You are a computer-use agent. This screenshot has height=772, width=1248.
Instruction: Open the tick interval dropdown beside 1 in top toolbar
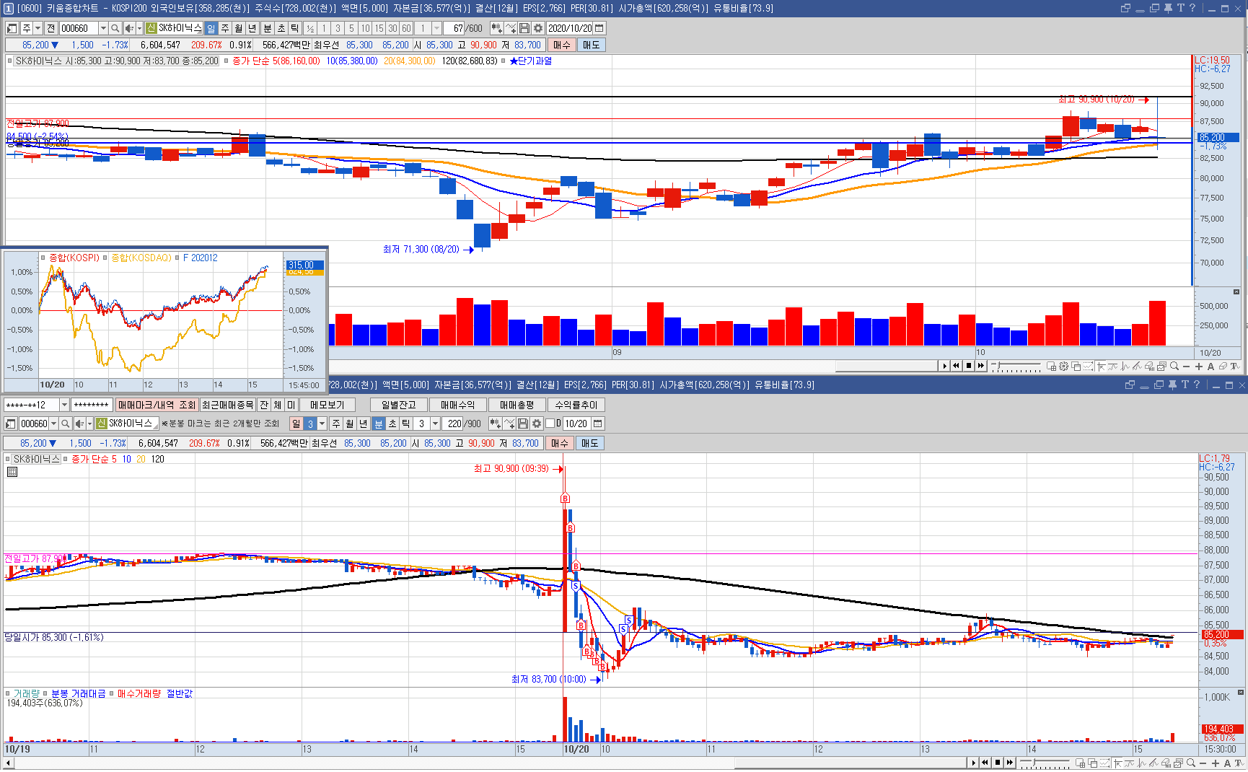click(x=436, y=28)
